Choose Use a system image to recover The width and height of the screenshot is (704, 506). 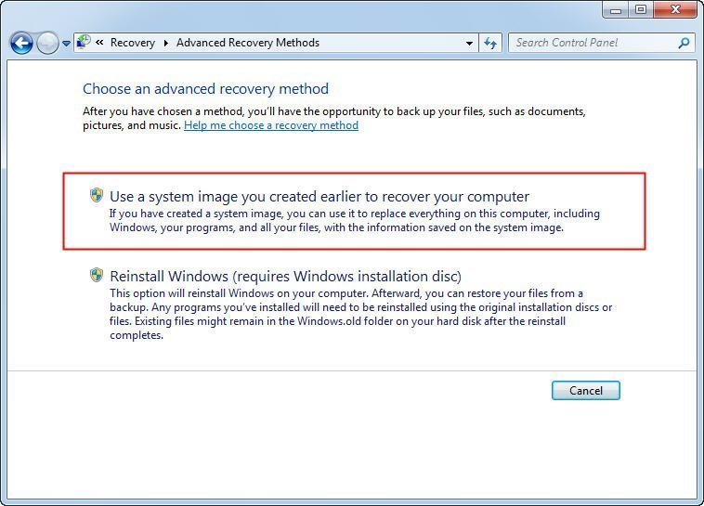coord(319,197)
